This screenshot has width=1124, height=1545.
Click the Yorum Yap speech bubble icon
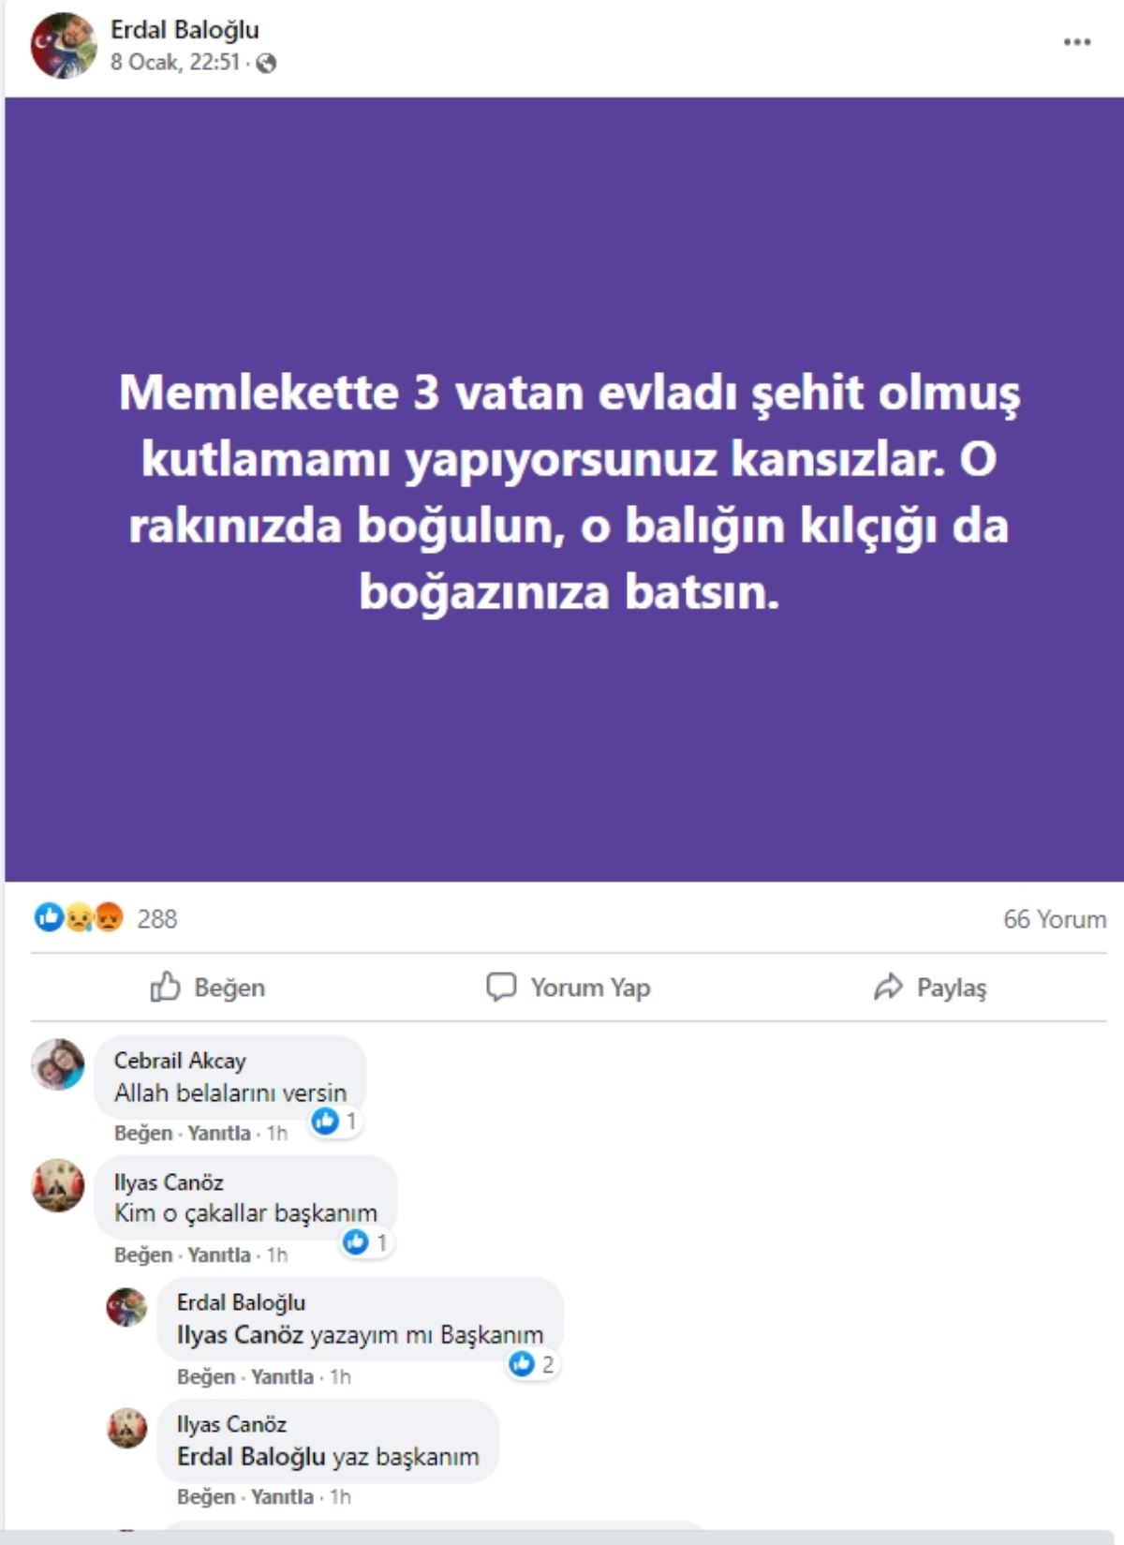tap(501, 987)
